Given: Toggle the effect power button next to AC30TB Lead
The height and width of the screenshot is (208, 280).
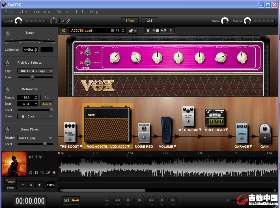Looking at the screenshot, I should coord(64,31).
